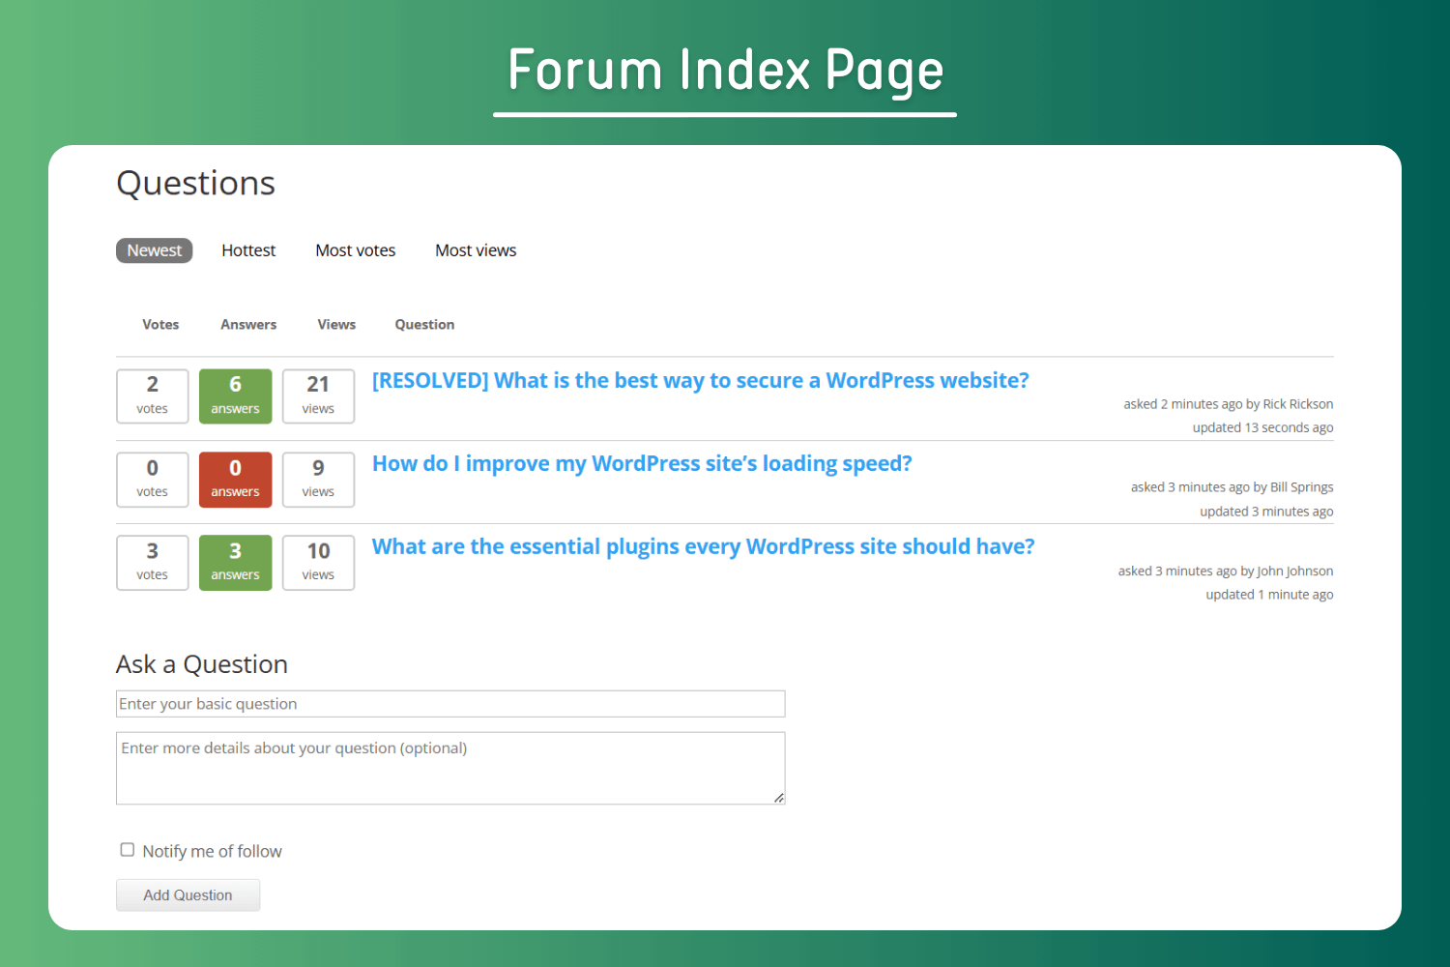This screenshot has height=967, width=1450.
Task: Click the question details text area
Action: coord(450,768)
